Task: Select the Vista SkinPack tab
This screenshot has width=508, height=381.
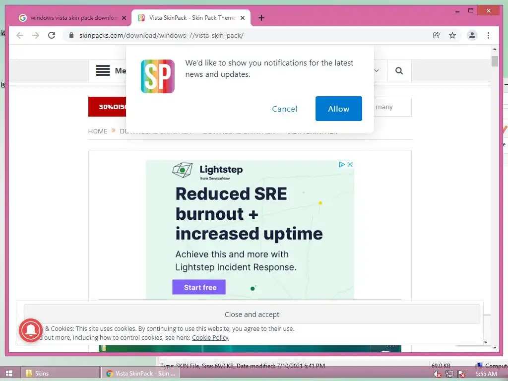Action: (191, 18)
